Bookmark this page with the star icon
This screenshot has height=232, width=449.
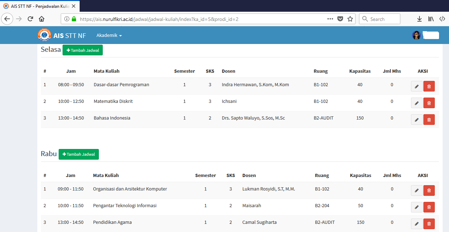point(350,19)
